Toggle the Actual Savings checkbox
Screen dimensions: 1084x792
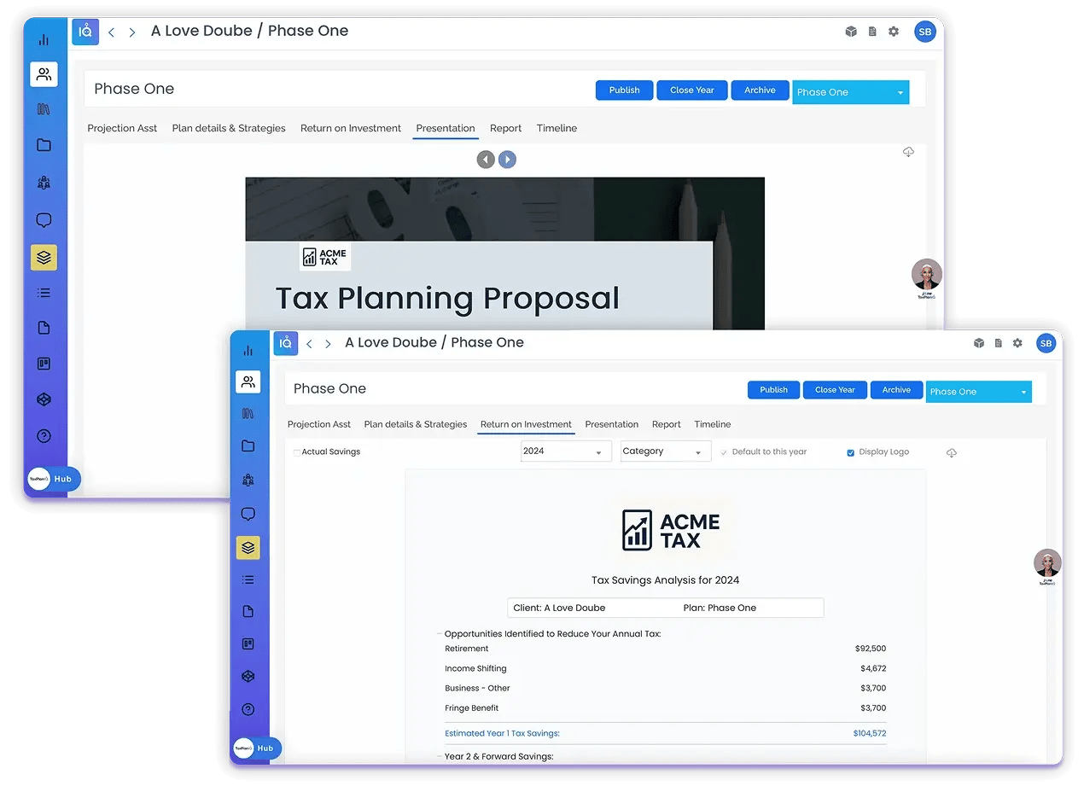(296, 452)
